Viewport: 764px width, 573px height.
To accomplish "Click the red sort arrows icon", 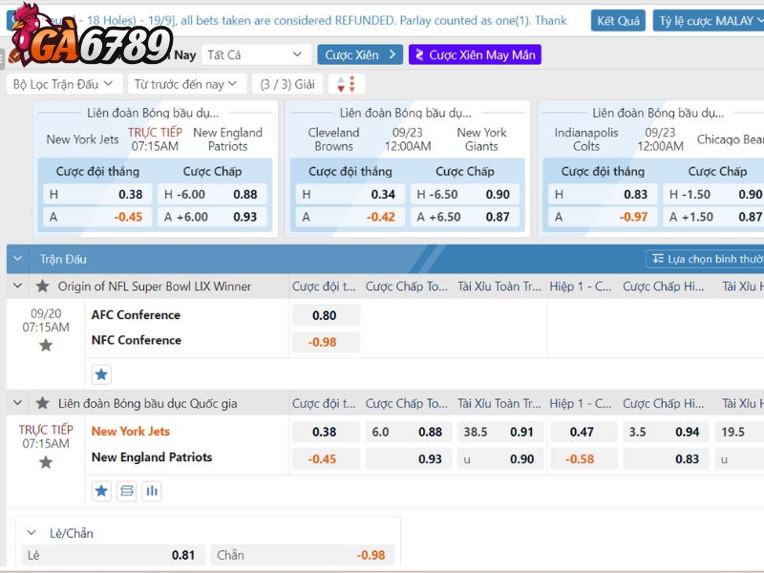I will click(347, 84).
